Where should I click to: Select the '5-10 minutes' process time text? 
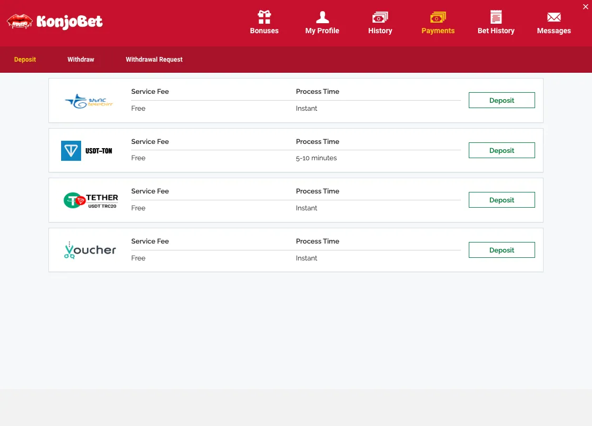[316, 158]
